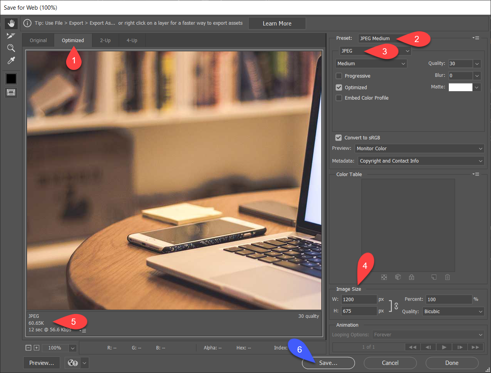Uncheck the Optimized checkbox
Image resolution: width=491 pixels, height=373 pixels.
tap(339, 88)
